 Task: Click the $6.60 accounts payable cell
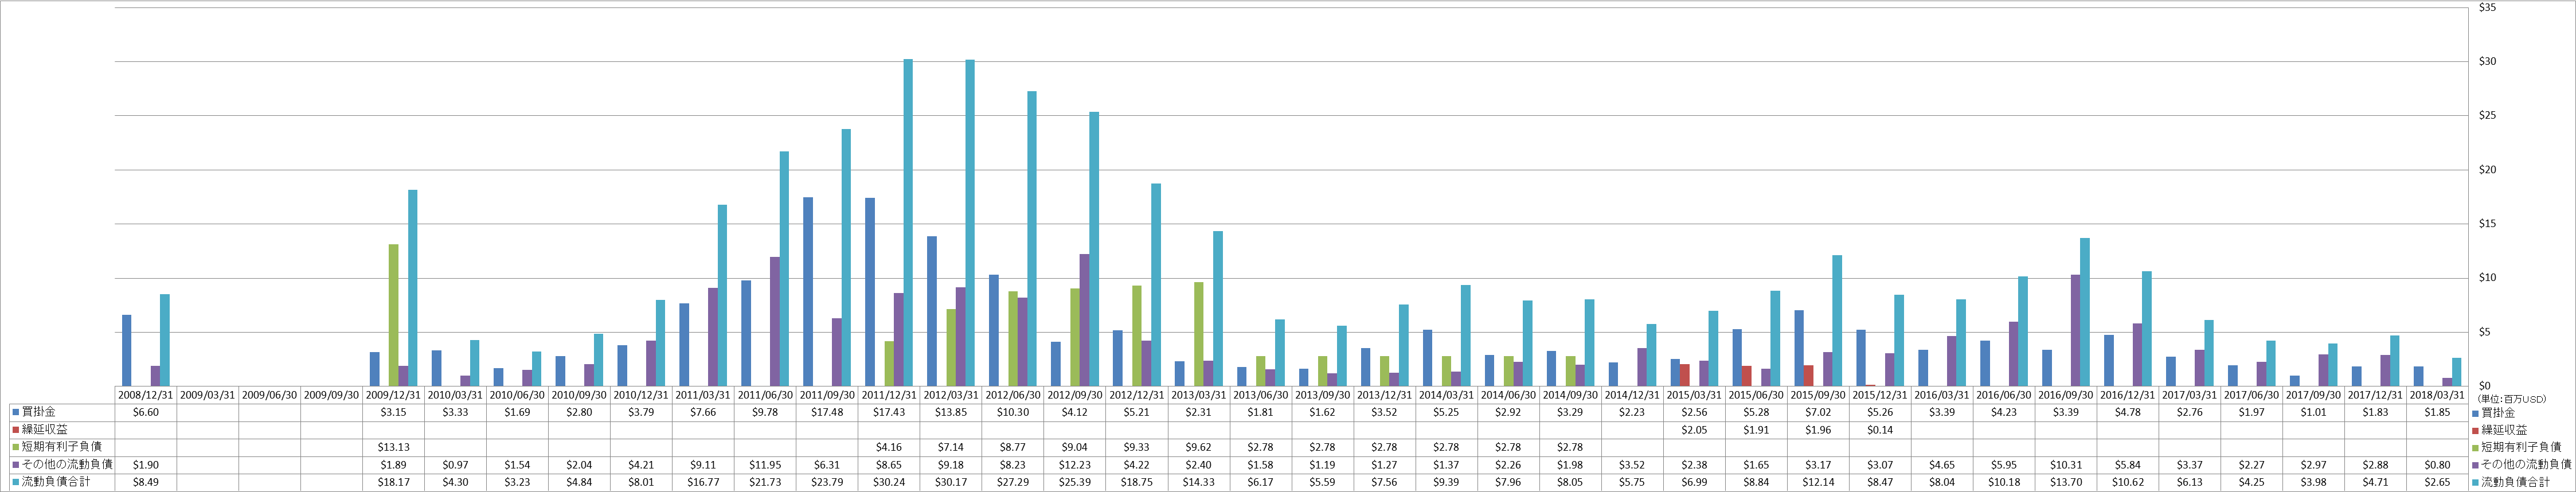[x=146, y=412]
